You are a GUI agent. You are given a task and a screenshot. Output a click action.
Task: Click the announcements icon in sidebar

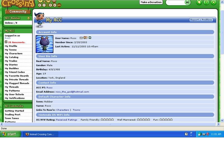6,42
